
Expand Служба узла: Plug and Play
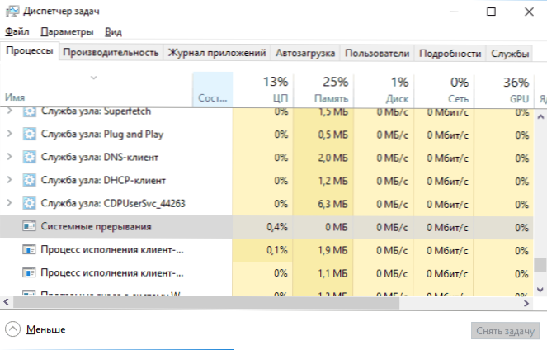pos(9,134)
